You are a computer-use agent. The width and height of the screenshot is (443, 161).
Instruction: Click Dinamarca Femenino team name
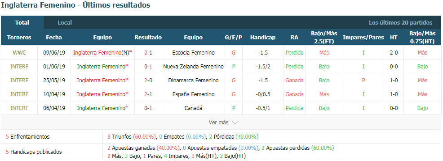[193, 80]
